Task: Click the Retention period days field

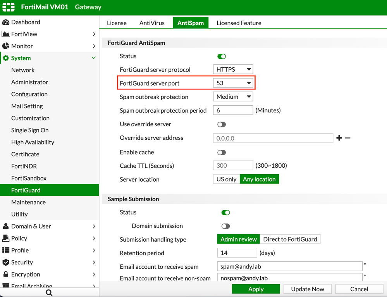Action: [x=237, y=253]
